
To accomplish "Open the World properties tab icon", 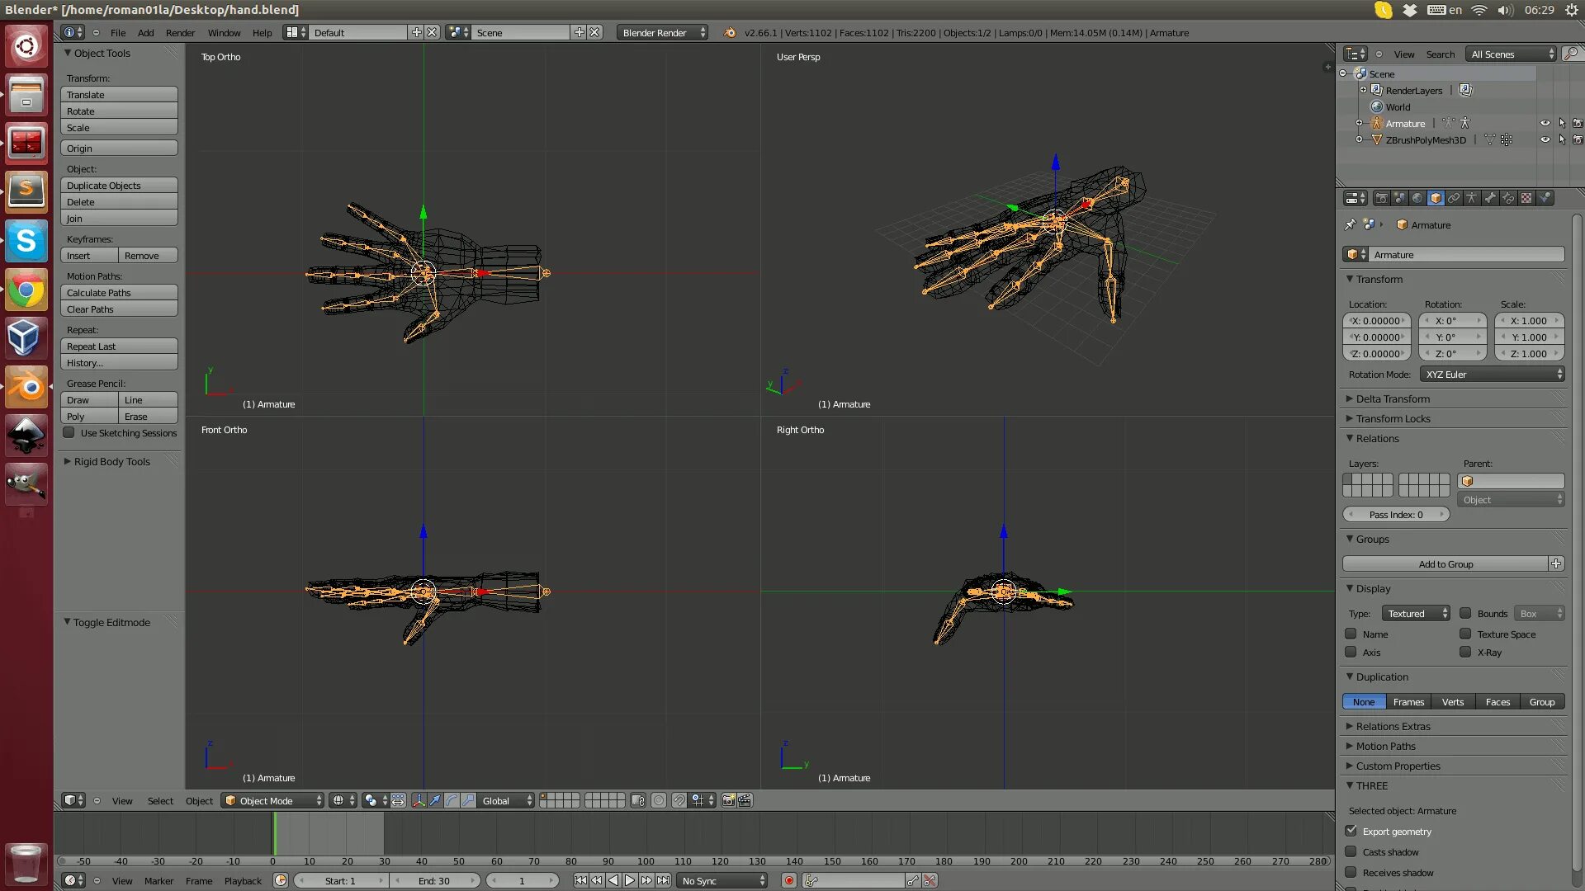I will click(1417, 198).
